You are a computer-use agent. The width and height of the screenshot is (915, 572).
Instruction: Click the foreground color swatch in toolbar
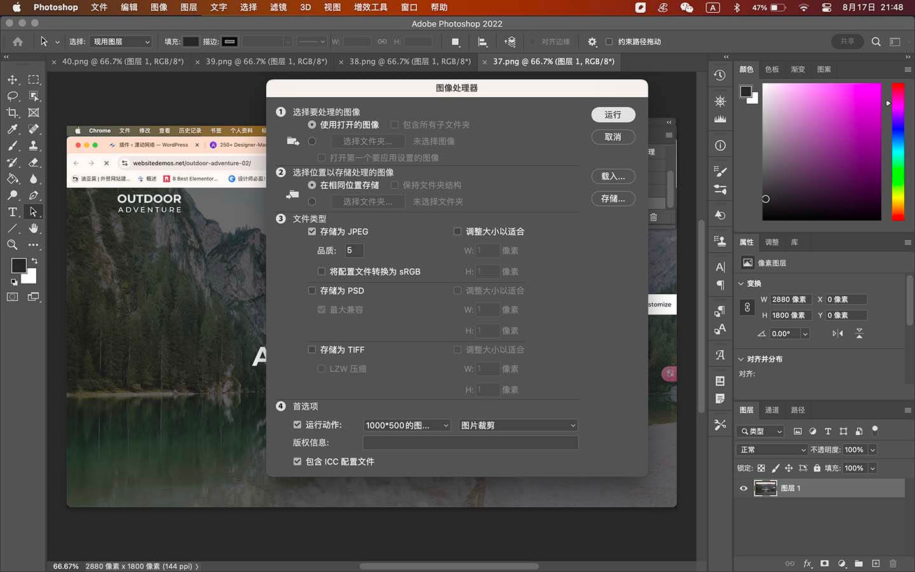click(x=19, y=265)
